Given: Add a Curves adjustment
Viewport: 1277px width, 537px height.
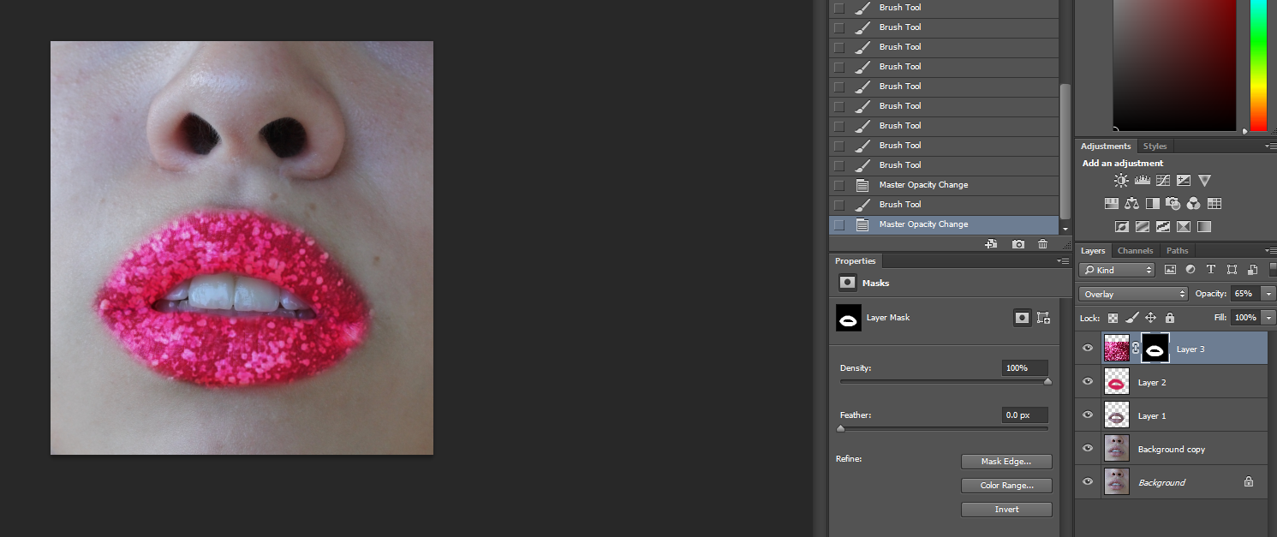Looking at the screenshot, I should click(x=1162, y=180).
